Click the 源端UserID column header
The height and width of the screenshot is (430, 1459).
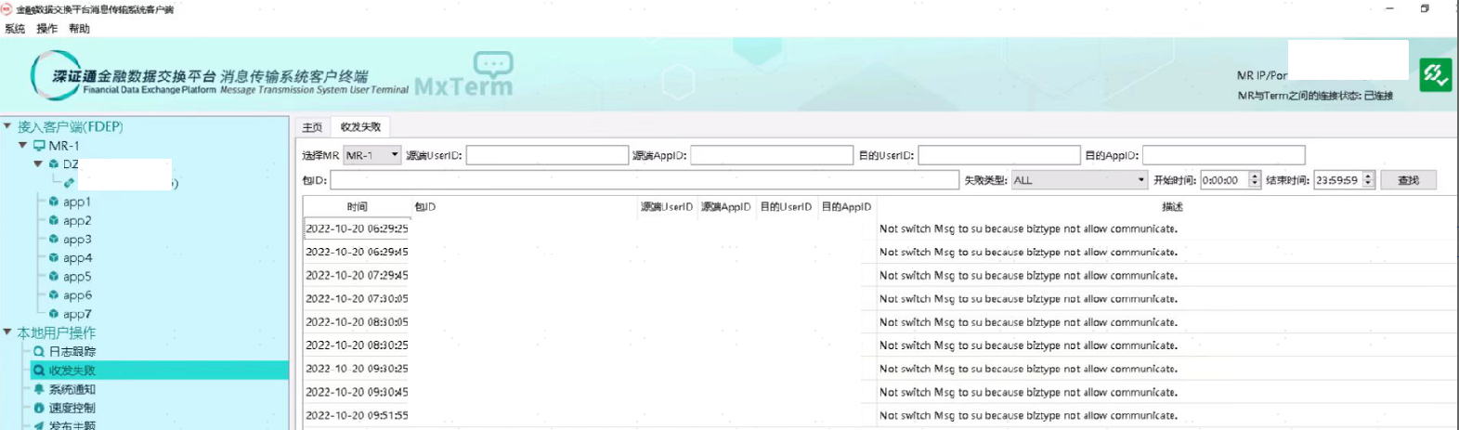tap(667, 206)
